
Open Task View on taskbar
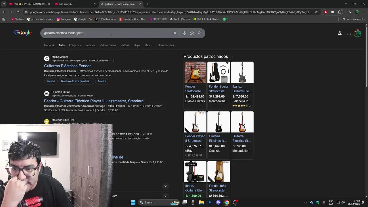click(x=185, y=202)
